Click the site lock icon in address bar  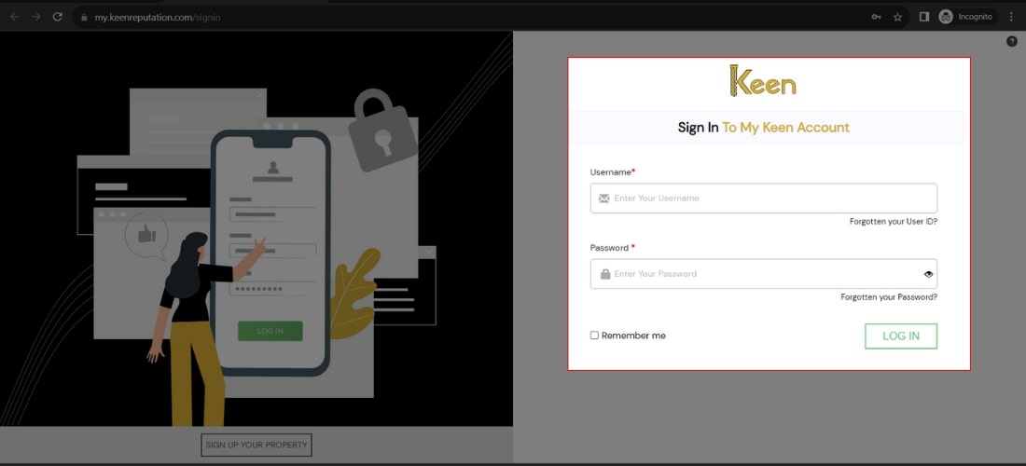point(84,17)
